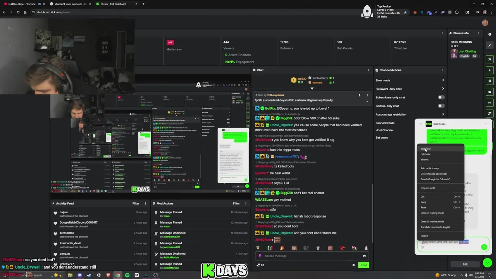496x279 pixels.
Task: Open Stream info three-dot menu
Action: 478,33
